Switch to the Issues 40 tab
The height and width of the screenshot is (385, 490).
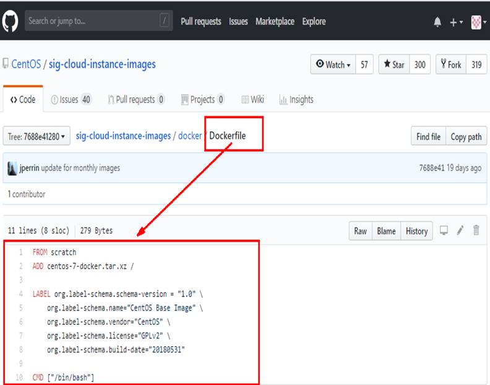(71, 100)
